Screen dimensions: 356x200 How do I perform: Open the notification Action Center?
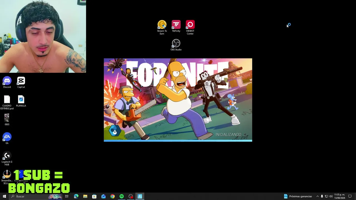click(350, 196)
